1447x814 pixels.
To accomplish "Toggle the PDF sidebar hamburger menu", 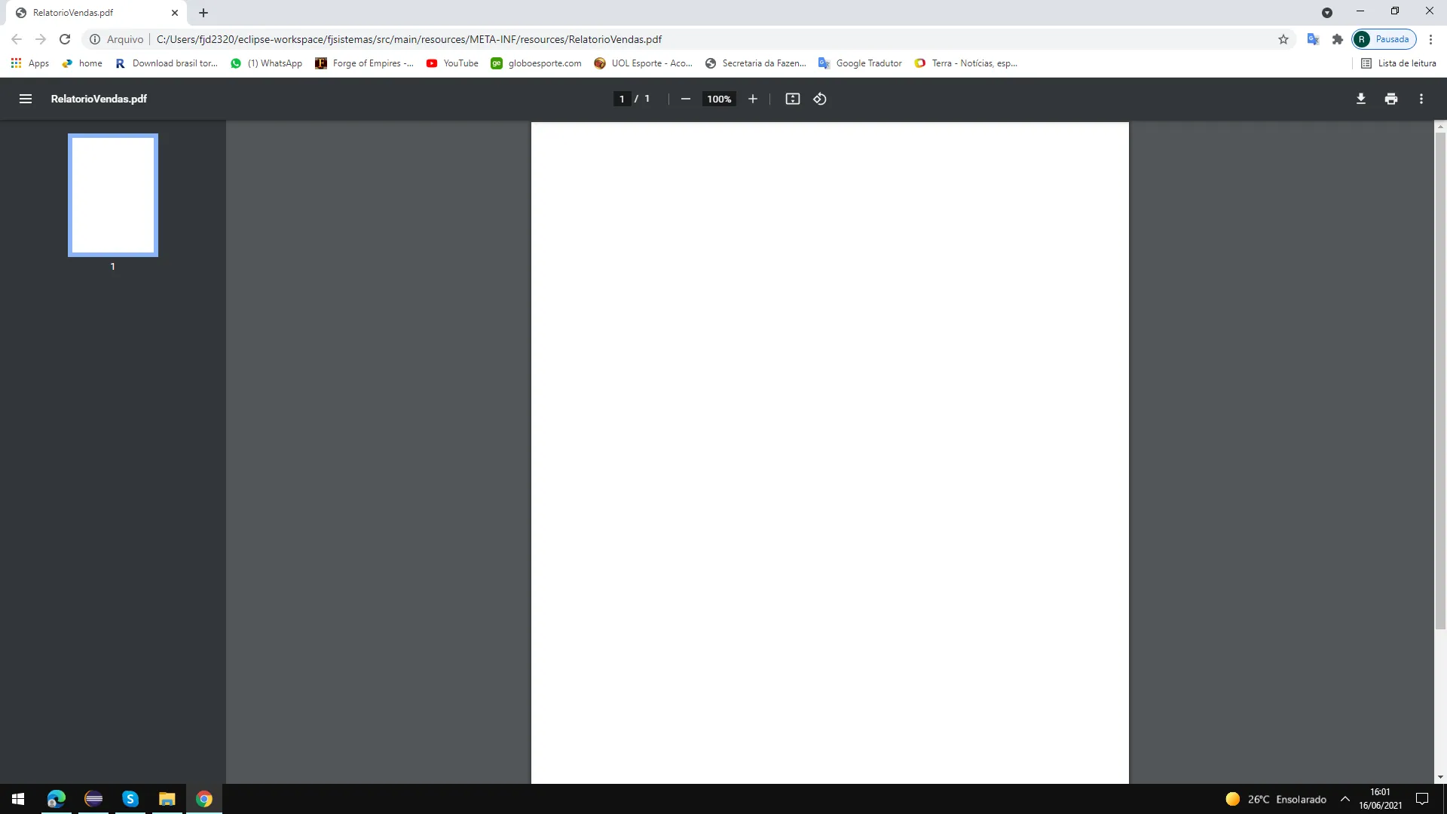I will pyautogui.click(x=25, y=99).
